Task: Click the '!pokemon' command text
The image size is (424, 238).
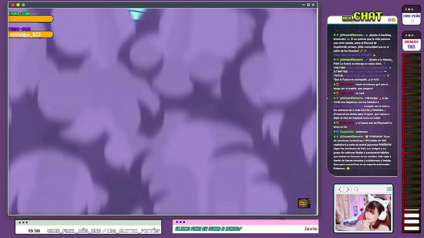Action: 362,132
